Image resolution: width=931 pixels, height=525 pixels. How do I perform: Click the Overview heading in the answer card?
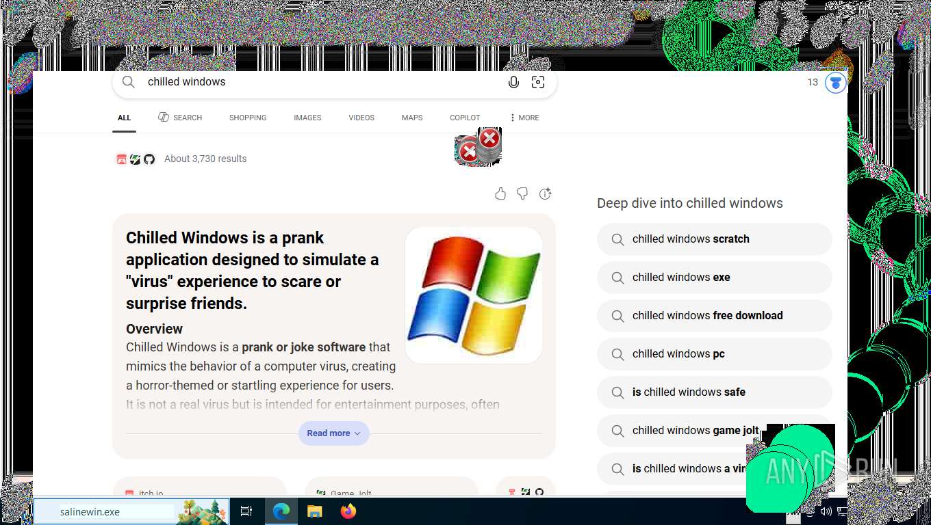(x=154, y=329)
